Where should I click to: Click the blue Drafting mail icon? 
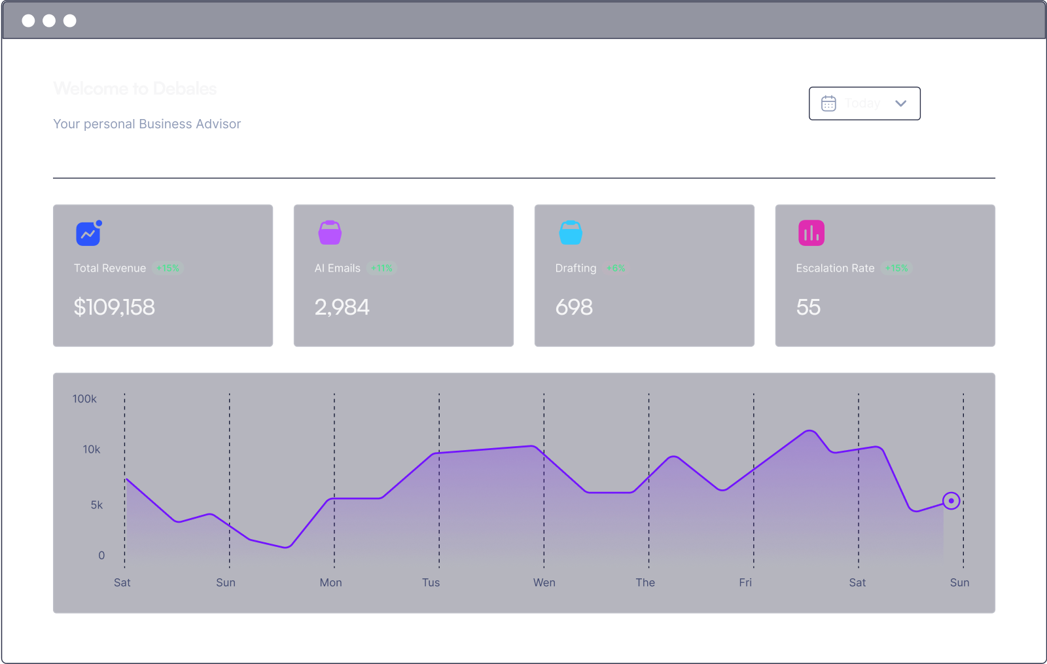click(x=569, y=232)
